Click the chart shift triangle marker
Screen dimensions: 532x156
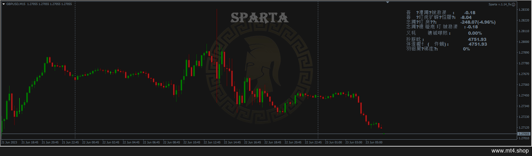click(x=387, y=2)
